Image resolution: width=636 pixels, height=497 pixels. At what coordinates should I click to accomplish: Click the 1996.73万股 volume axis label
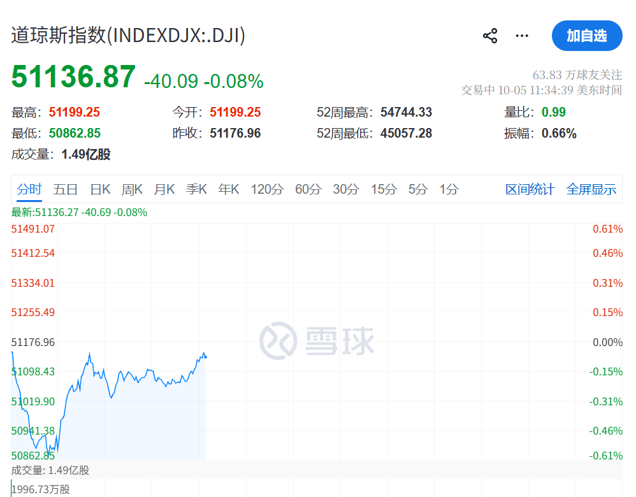[41, 489]
